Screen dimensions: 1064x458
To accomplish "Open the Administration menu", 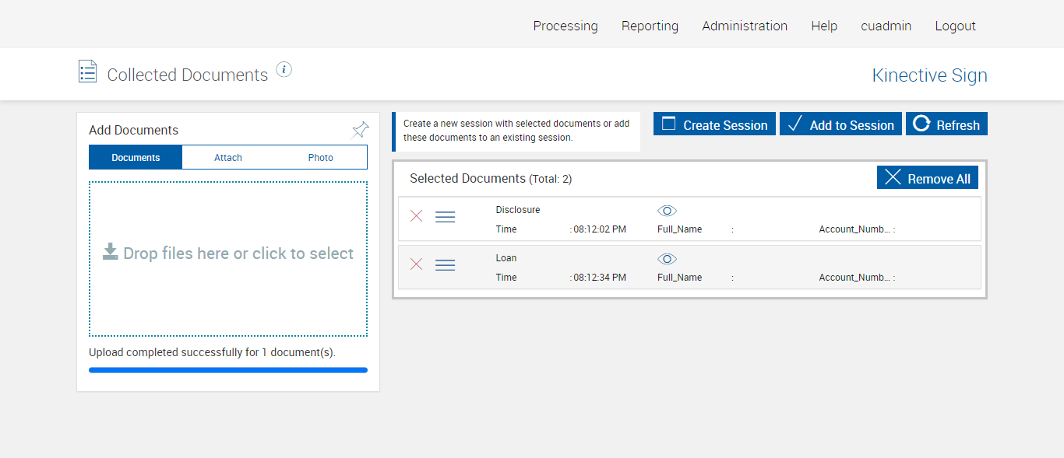I will coord(745,26).
